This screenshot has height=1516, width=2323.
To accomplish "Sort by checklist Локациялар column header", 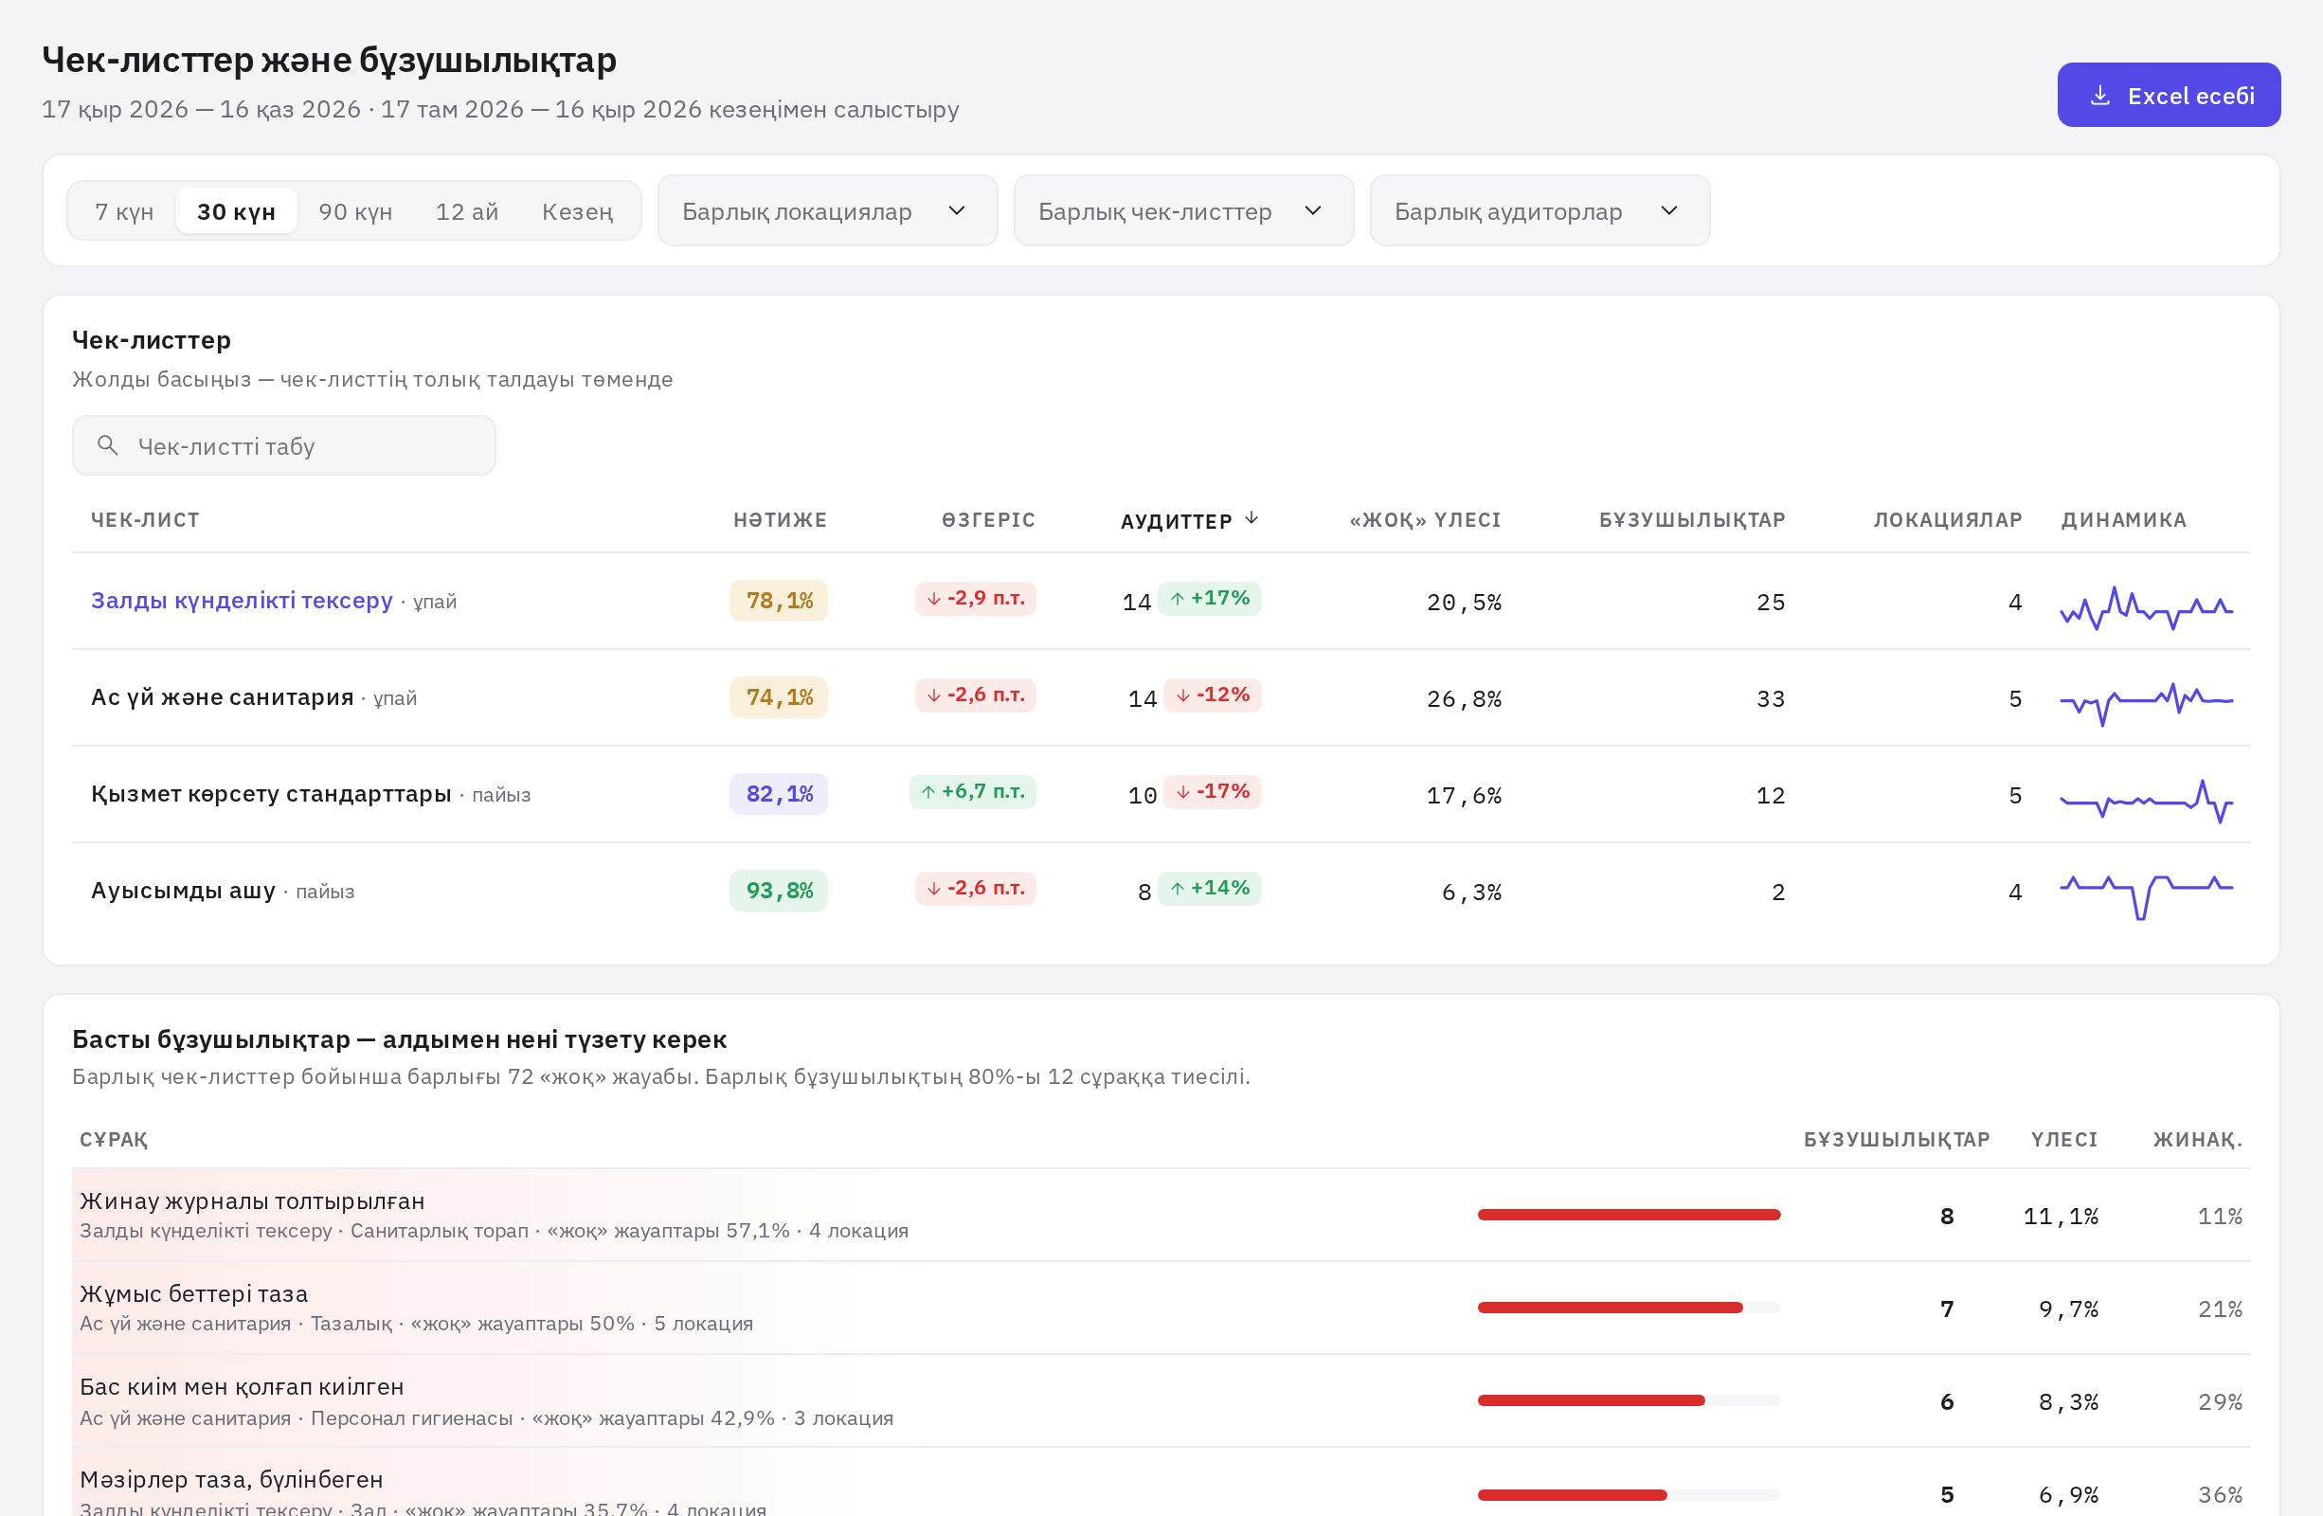I will coord(1947,520).
